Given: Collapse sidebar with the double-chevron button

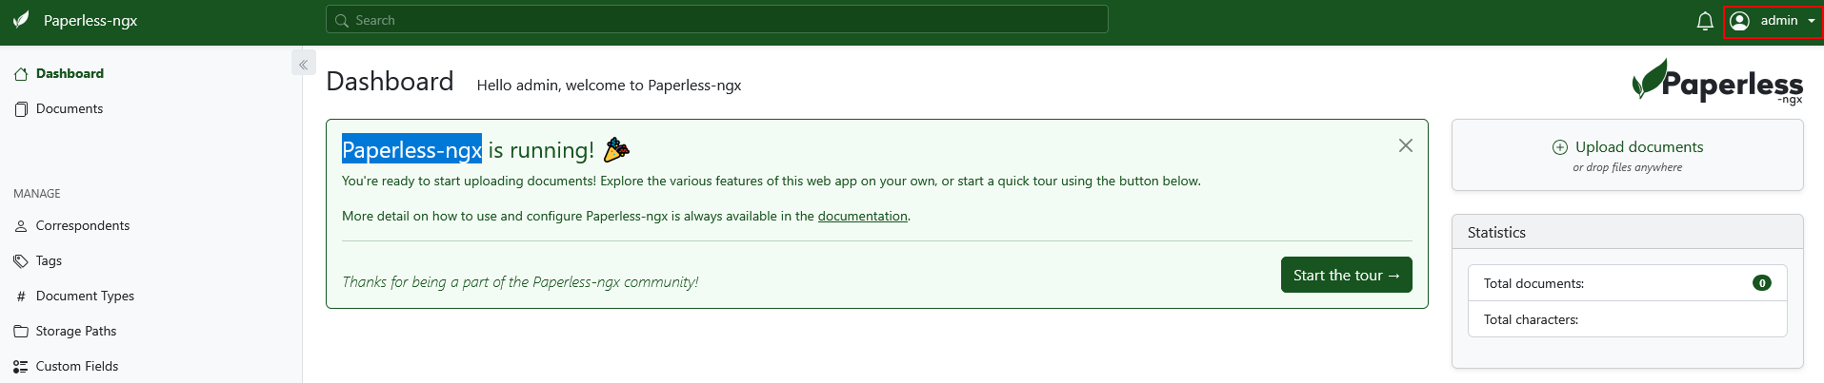Looking at the screenshot, I should pyautogui.click(x=303, y=64).
